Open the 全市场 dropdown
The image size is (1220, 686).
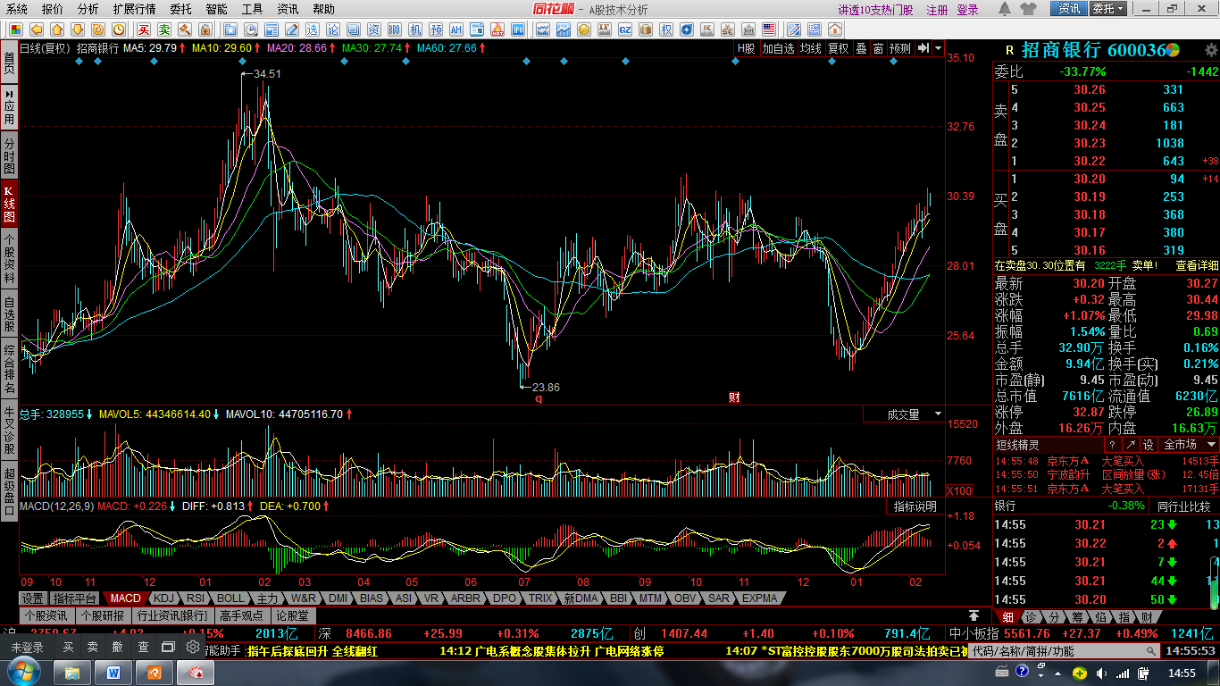[x=1190, y=444]
